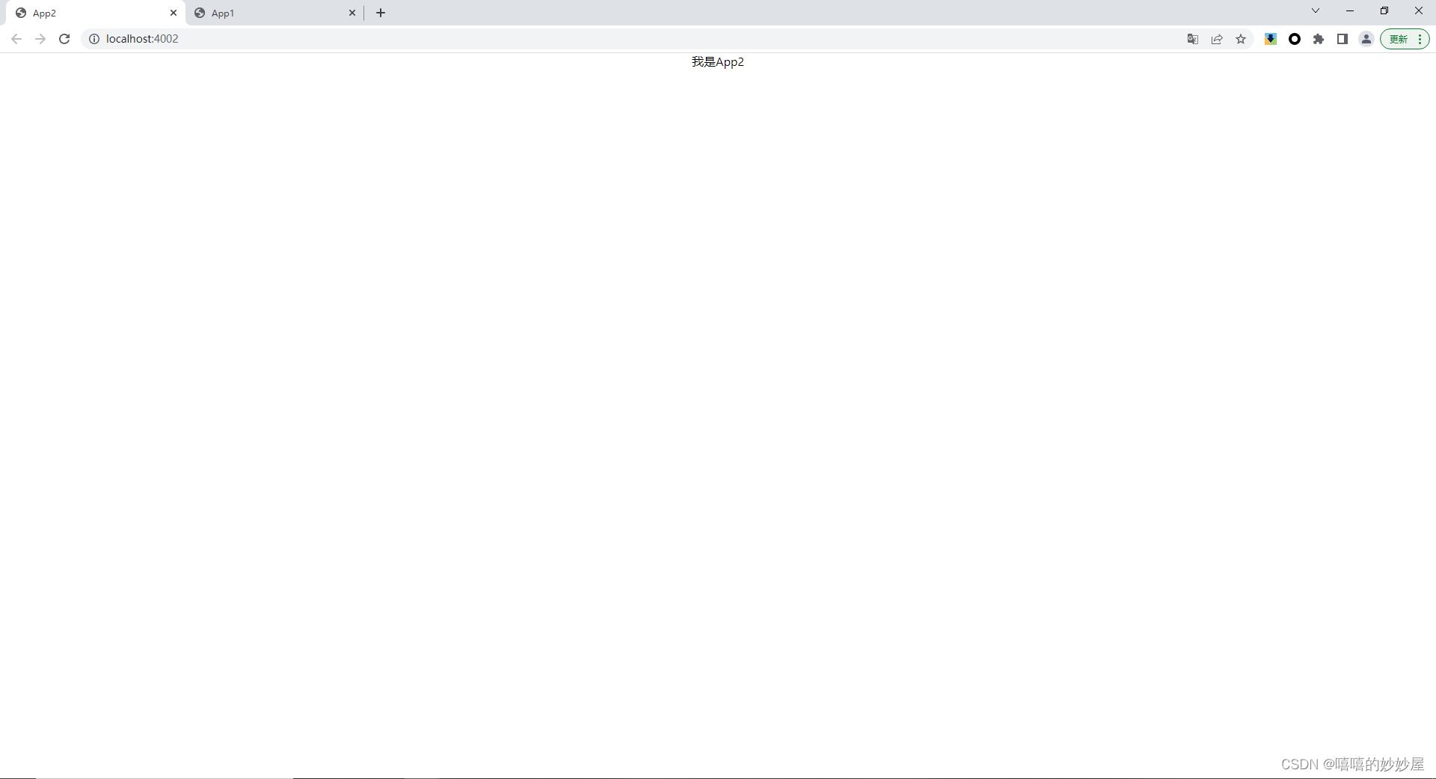This screenshot has width=1436, height=779.
Task: Open the tab search chevron
Action: tap(1315, 10)
